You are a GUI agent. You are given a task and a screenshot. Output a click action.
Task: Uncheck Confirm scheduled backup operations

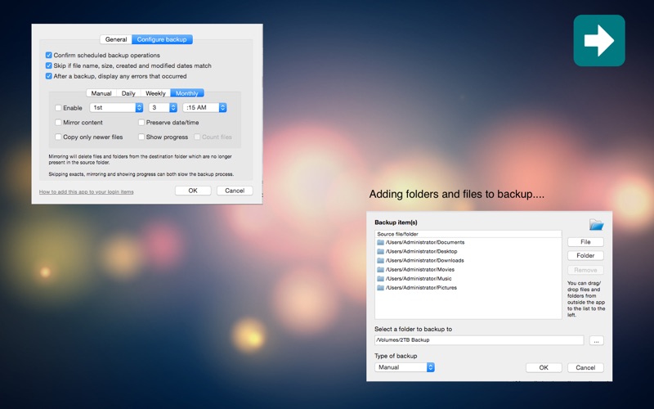(49, 56)
